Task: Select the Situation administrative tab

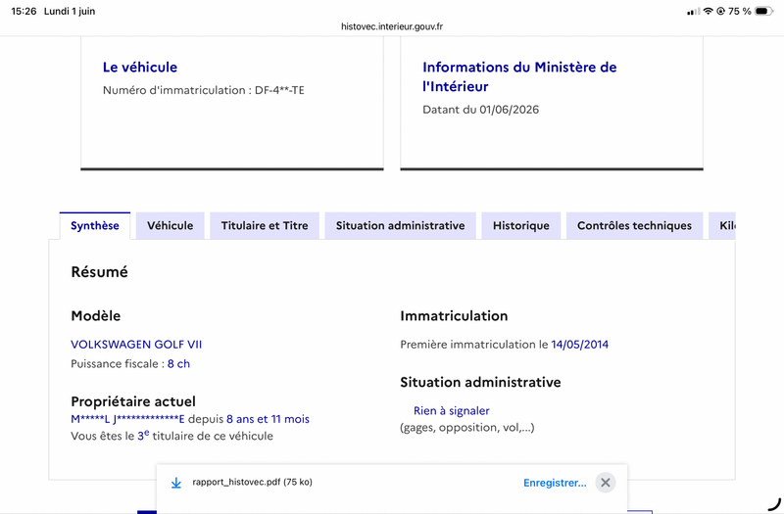Action: 400,226
